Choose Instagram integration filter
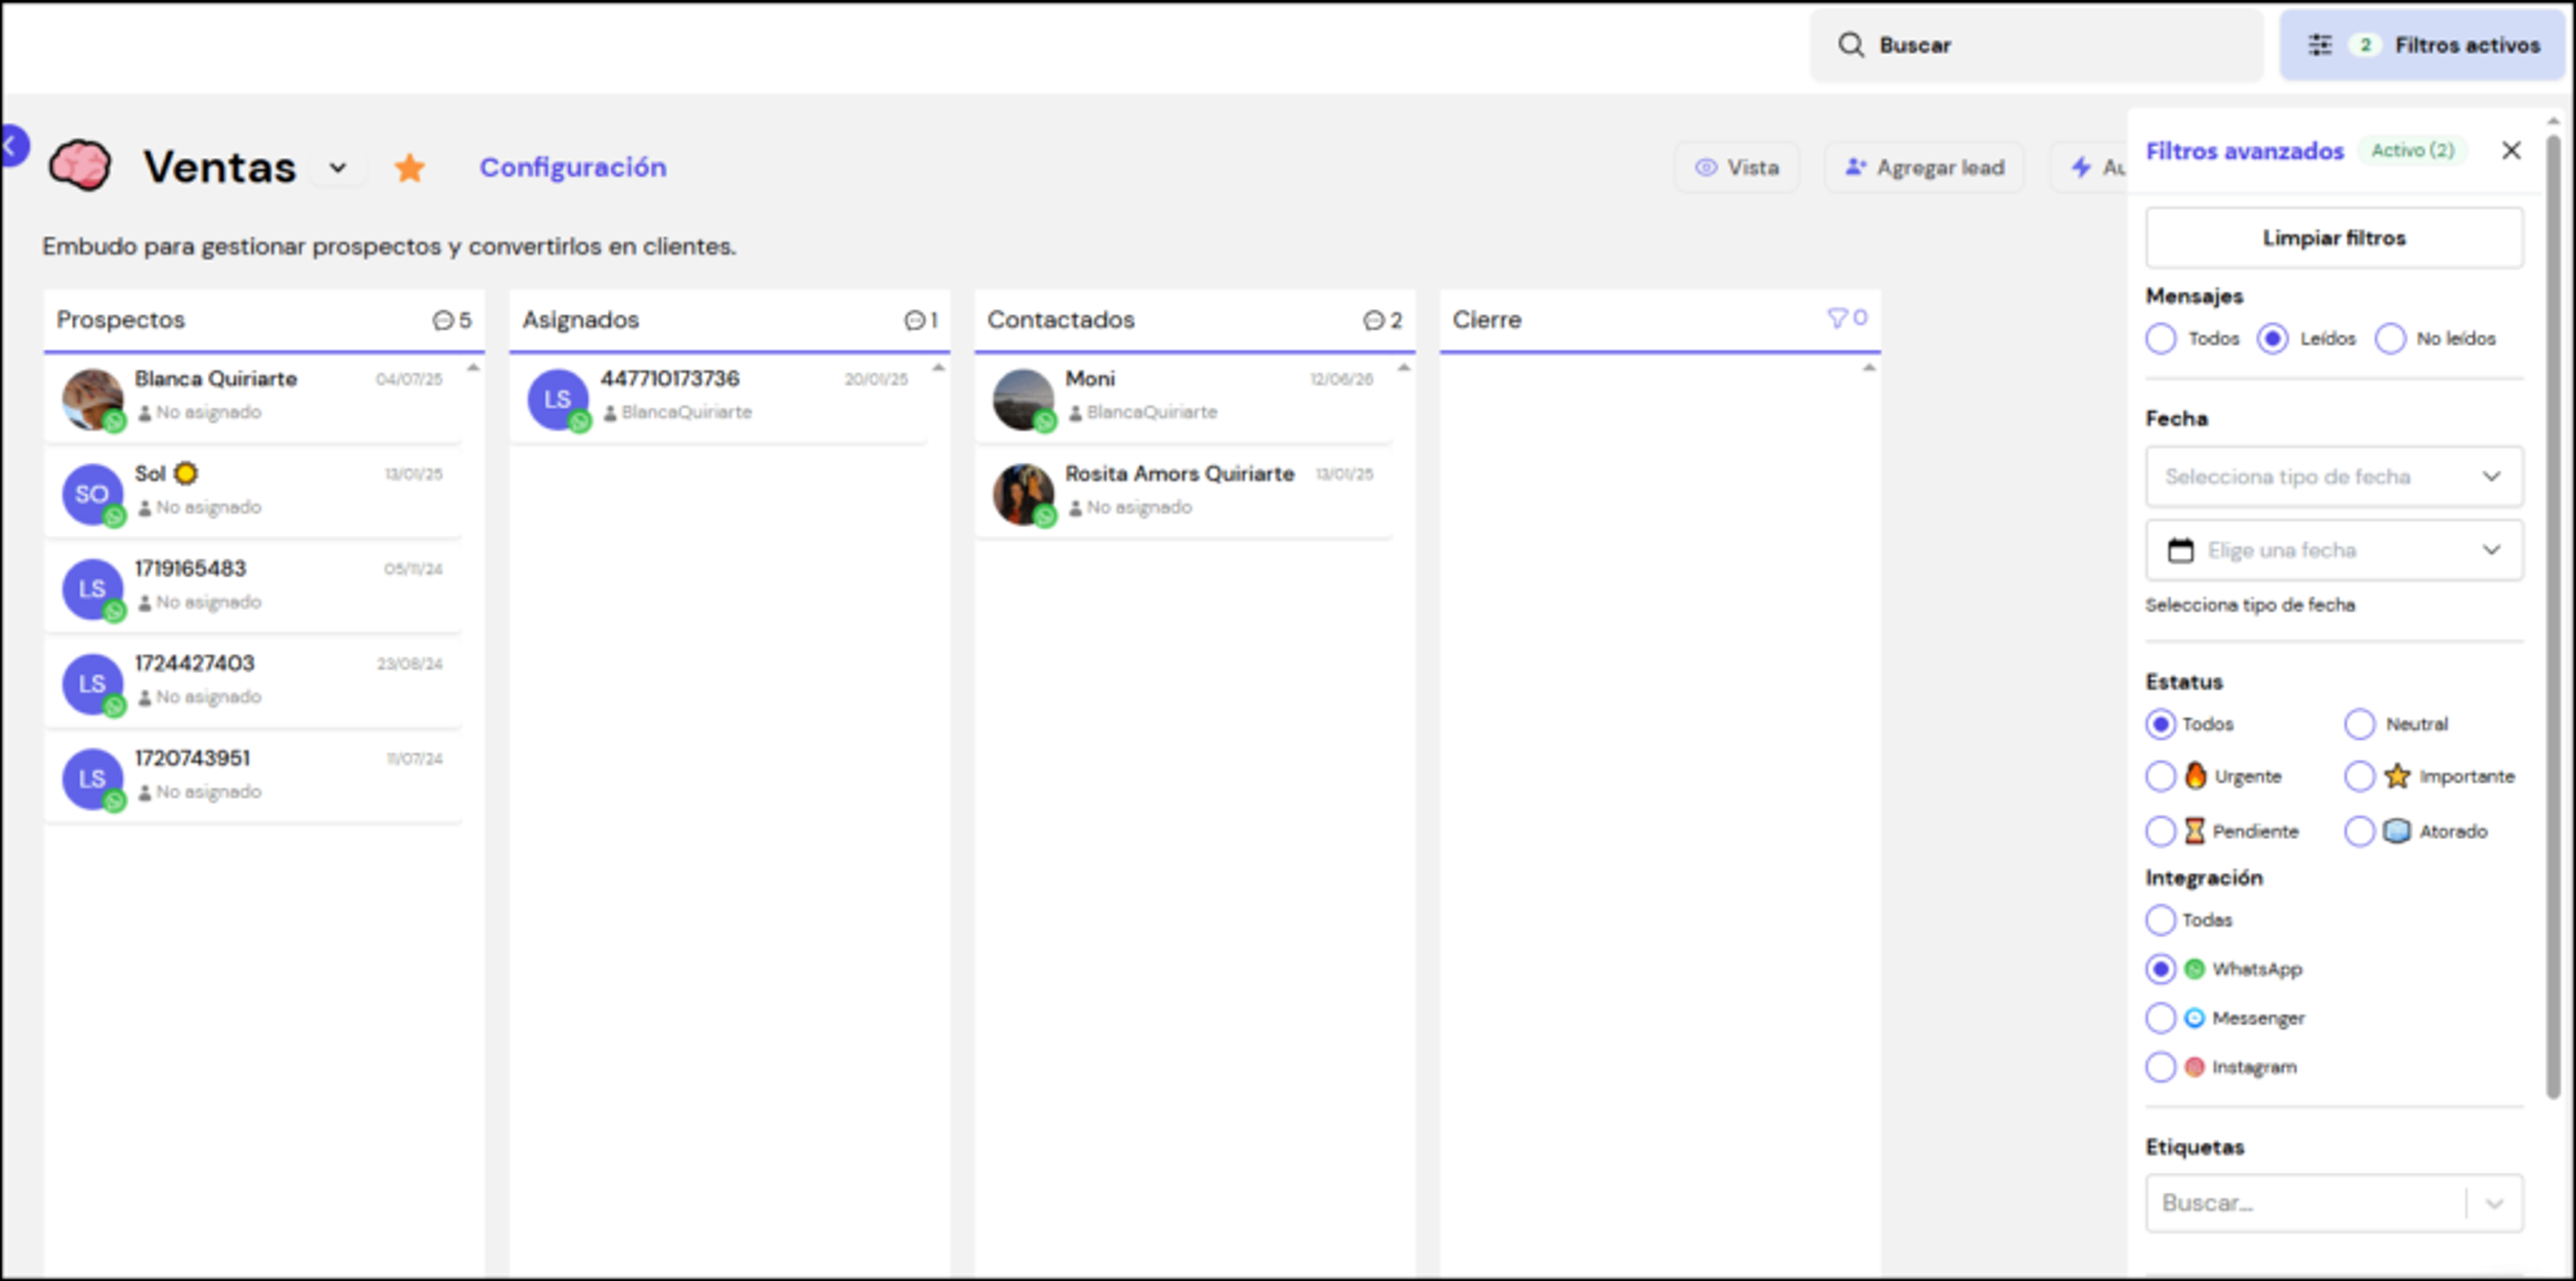Viewport: 2576px width, 1281px height. pos(2160,1067)
